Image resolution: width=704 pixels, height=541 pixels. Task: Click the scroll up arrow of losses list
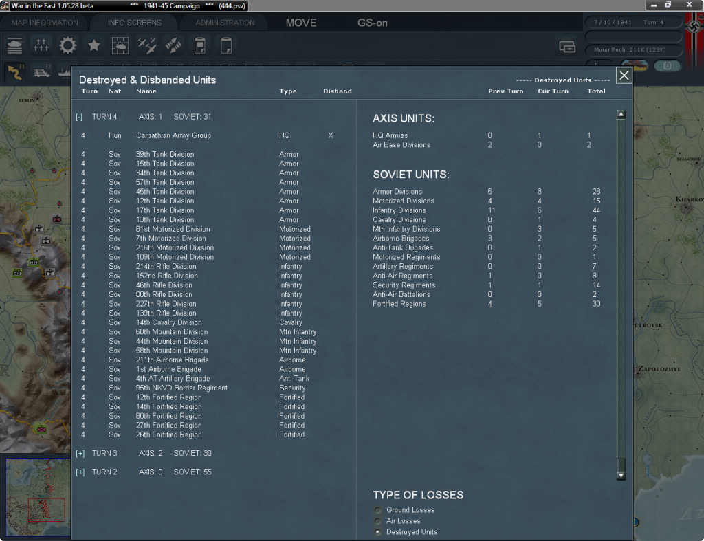pos(621,114)
